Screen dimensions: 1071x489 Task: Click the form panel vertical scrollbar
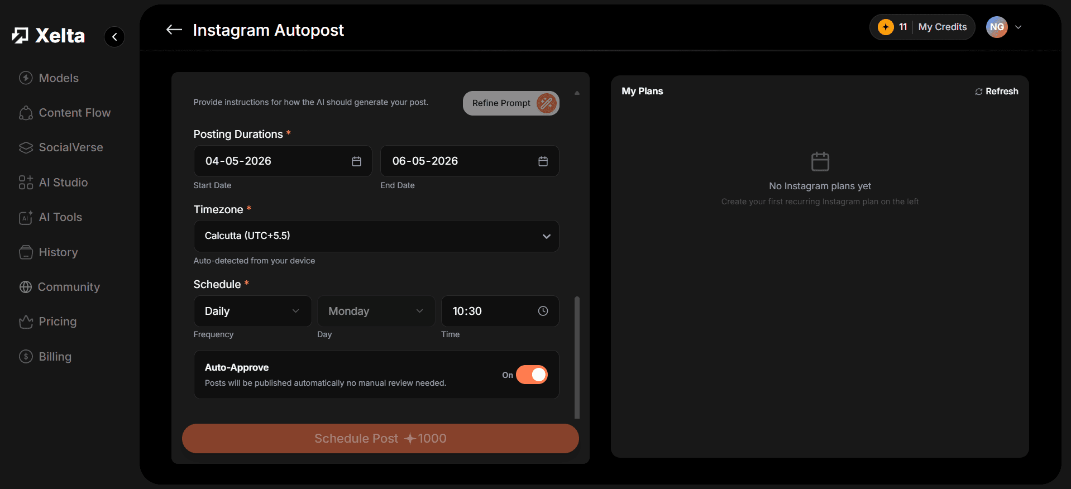[x=577, y=357]
